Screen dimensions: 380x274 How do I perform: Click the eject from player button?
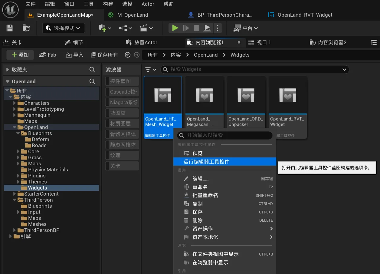tap(207, 28)
